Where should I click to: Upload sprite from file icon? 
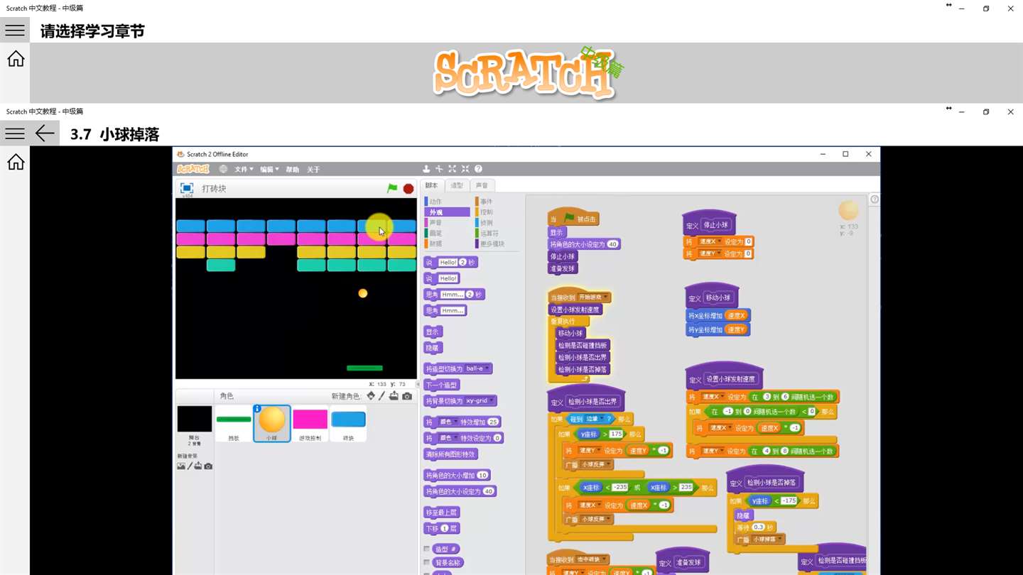(394, 396)
